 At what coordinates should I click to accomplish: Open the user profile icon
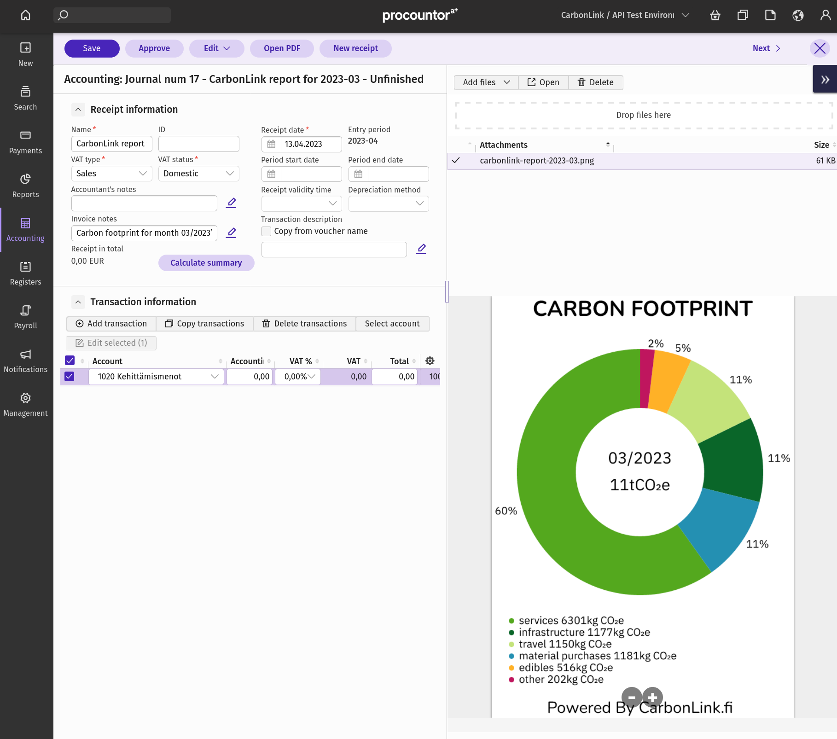click(x=825, y=15)
